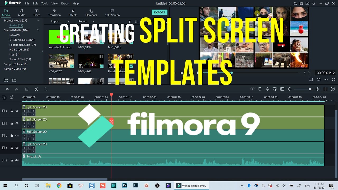Click the timeline horizontal scrollbar
338x190 pixels.
click(x=65, y=179)
